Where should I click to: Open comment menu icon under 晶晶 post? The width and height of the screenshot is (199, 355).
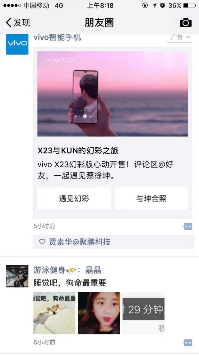(x=188, y=343)
